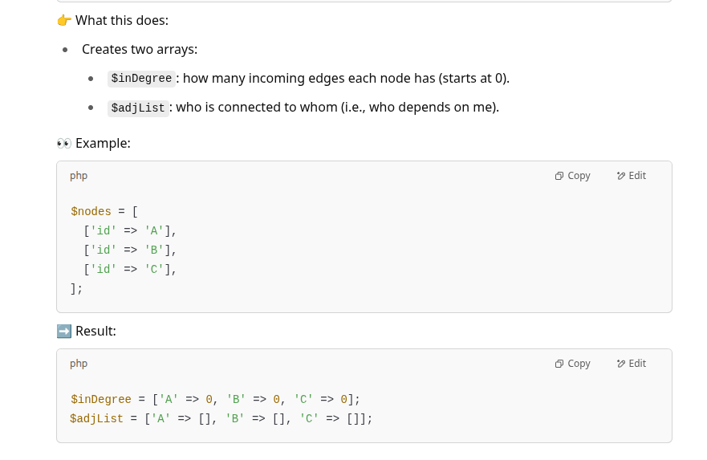The image size is (707, 460).
Task: Click the code line containing 'id' => 'B'
Action: coord(130,250)
